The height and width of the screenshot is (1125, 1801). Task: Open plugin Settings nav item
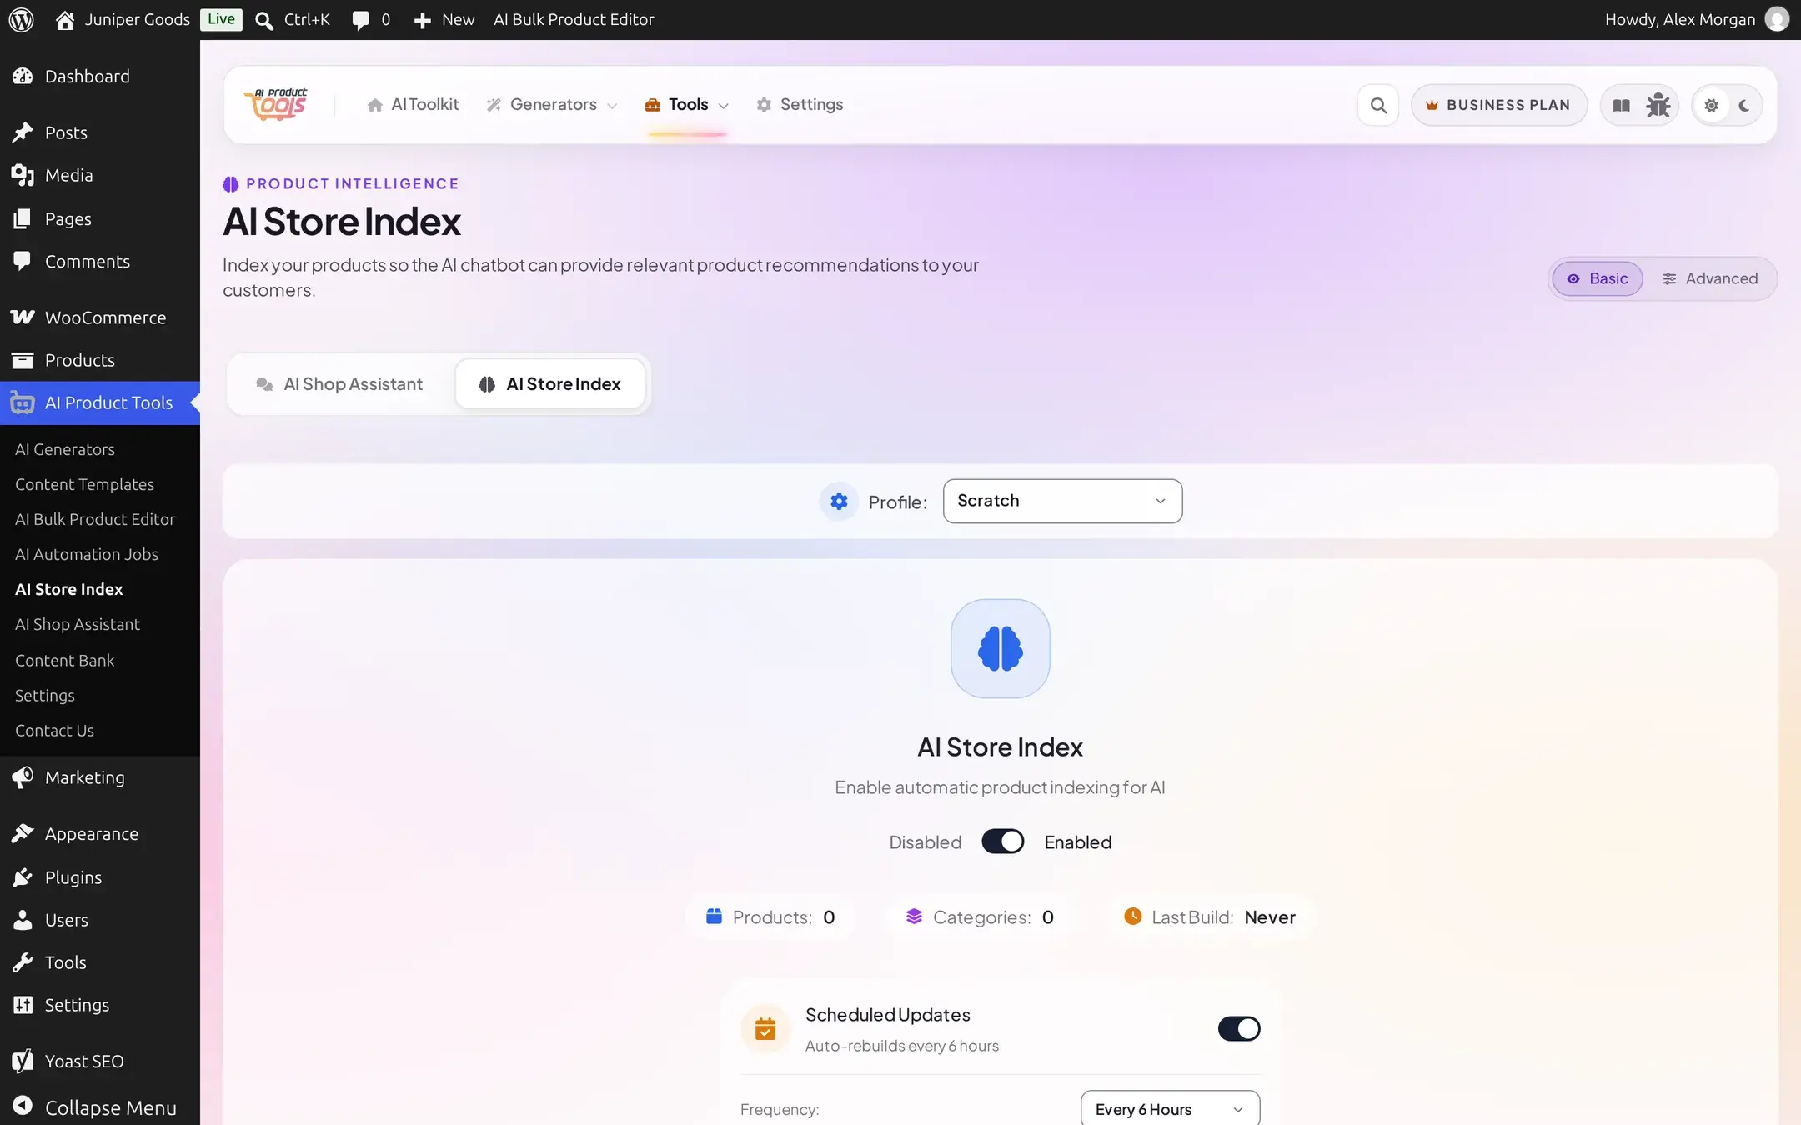800,104
